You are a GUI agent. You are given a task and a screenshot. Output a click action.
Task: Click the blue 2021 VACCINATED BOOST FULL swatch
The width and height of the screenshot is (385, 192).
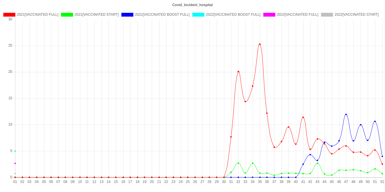point(127,15)
